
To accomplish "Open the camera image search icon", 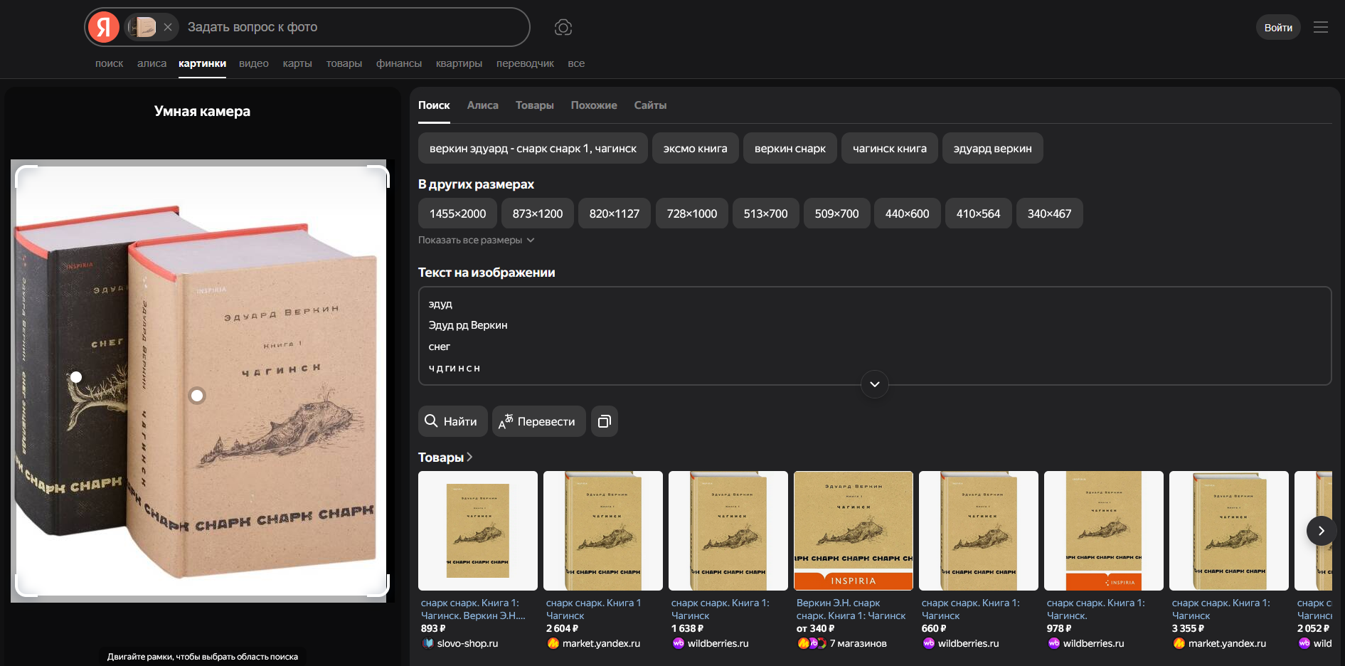I will (x=563, y=27).
